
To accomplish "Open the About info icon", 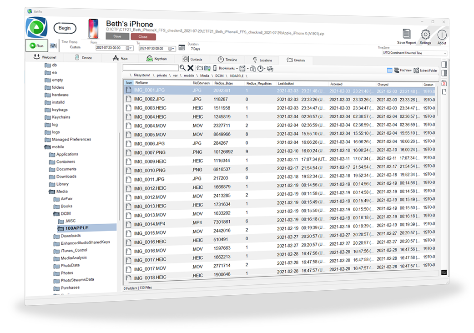I will coord(442,35).
